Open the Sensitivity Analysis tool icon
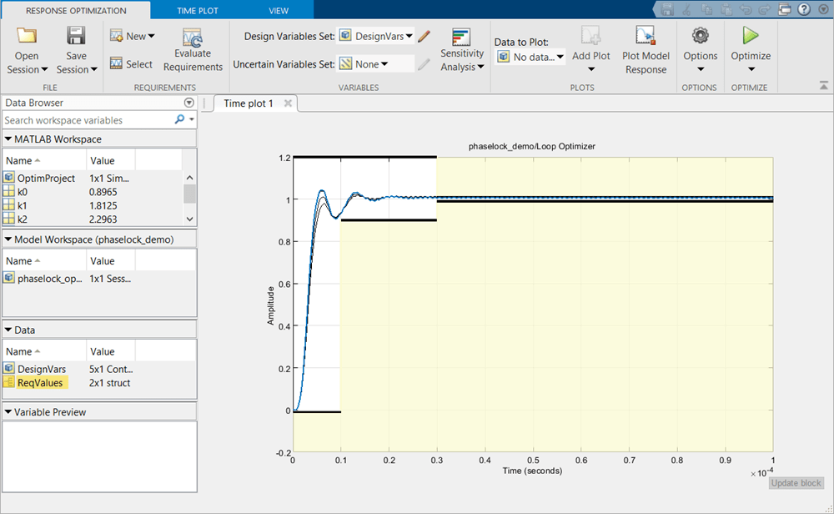The image size is (834, 514). pos(461,38)
